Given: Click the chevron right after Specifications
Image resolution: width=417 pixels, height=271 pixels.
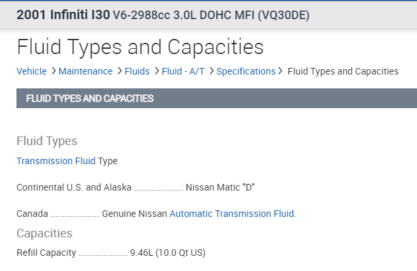Looking at the screenshot, I should (x=281, y=71).
